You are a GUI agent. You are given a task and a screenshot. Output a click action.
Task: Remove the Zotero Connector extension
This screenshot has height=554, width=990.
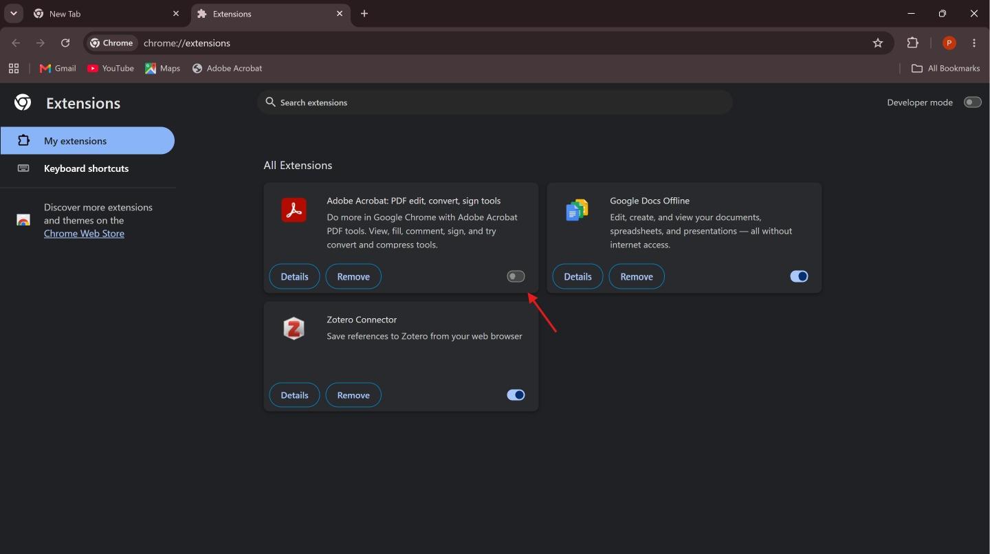353,395
